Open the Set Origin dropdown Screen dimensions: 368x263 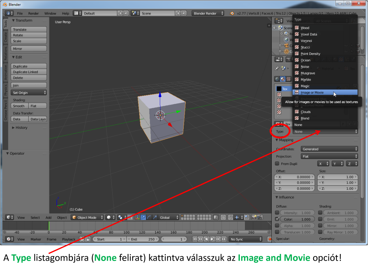coord(29,93)
